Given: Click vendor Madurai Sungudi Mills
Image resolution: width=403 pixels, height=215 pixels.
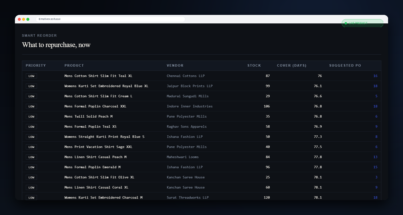Looking at the screenshot, I should [x=188, y=96].
